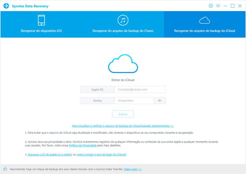Switch to Recuperar do dispositivo iOS tab
The image size is (246, 174).
[x=41, y=31]
